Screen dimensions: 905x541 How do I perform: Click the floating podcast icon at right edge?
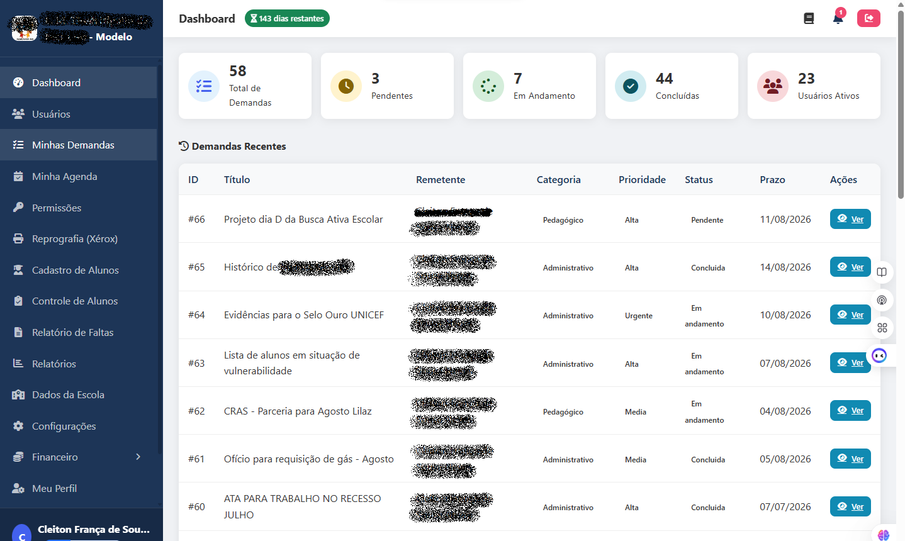pos(882,300)
